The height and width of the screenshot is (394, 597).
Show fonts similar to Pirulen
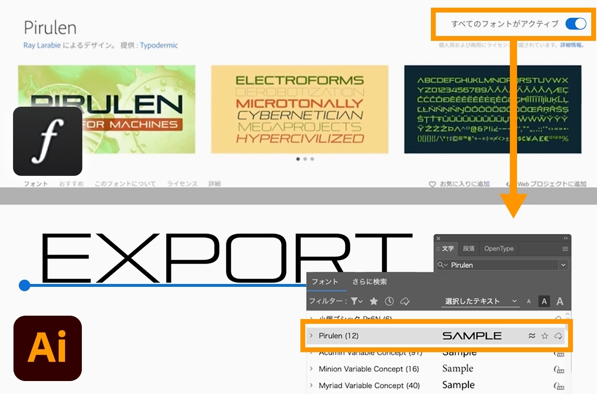coord(532,336)
